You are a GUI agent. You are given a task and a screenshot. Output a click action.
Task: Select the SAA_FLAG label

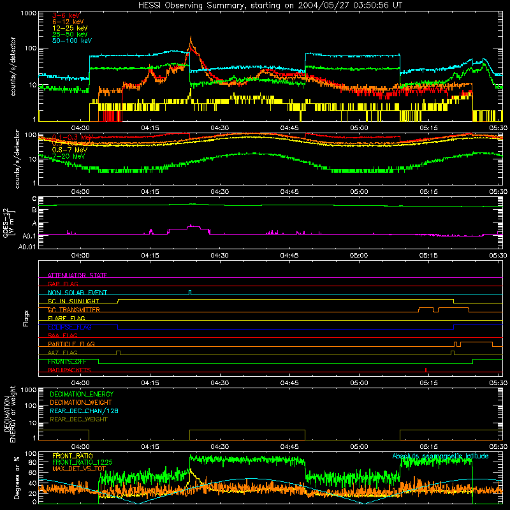62,335
